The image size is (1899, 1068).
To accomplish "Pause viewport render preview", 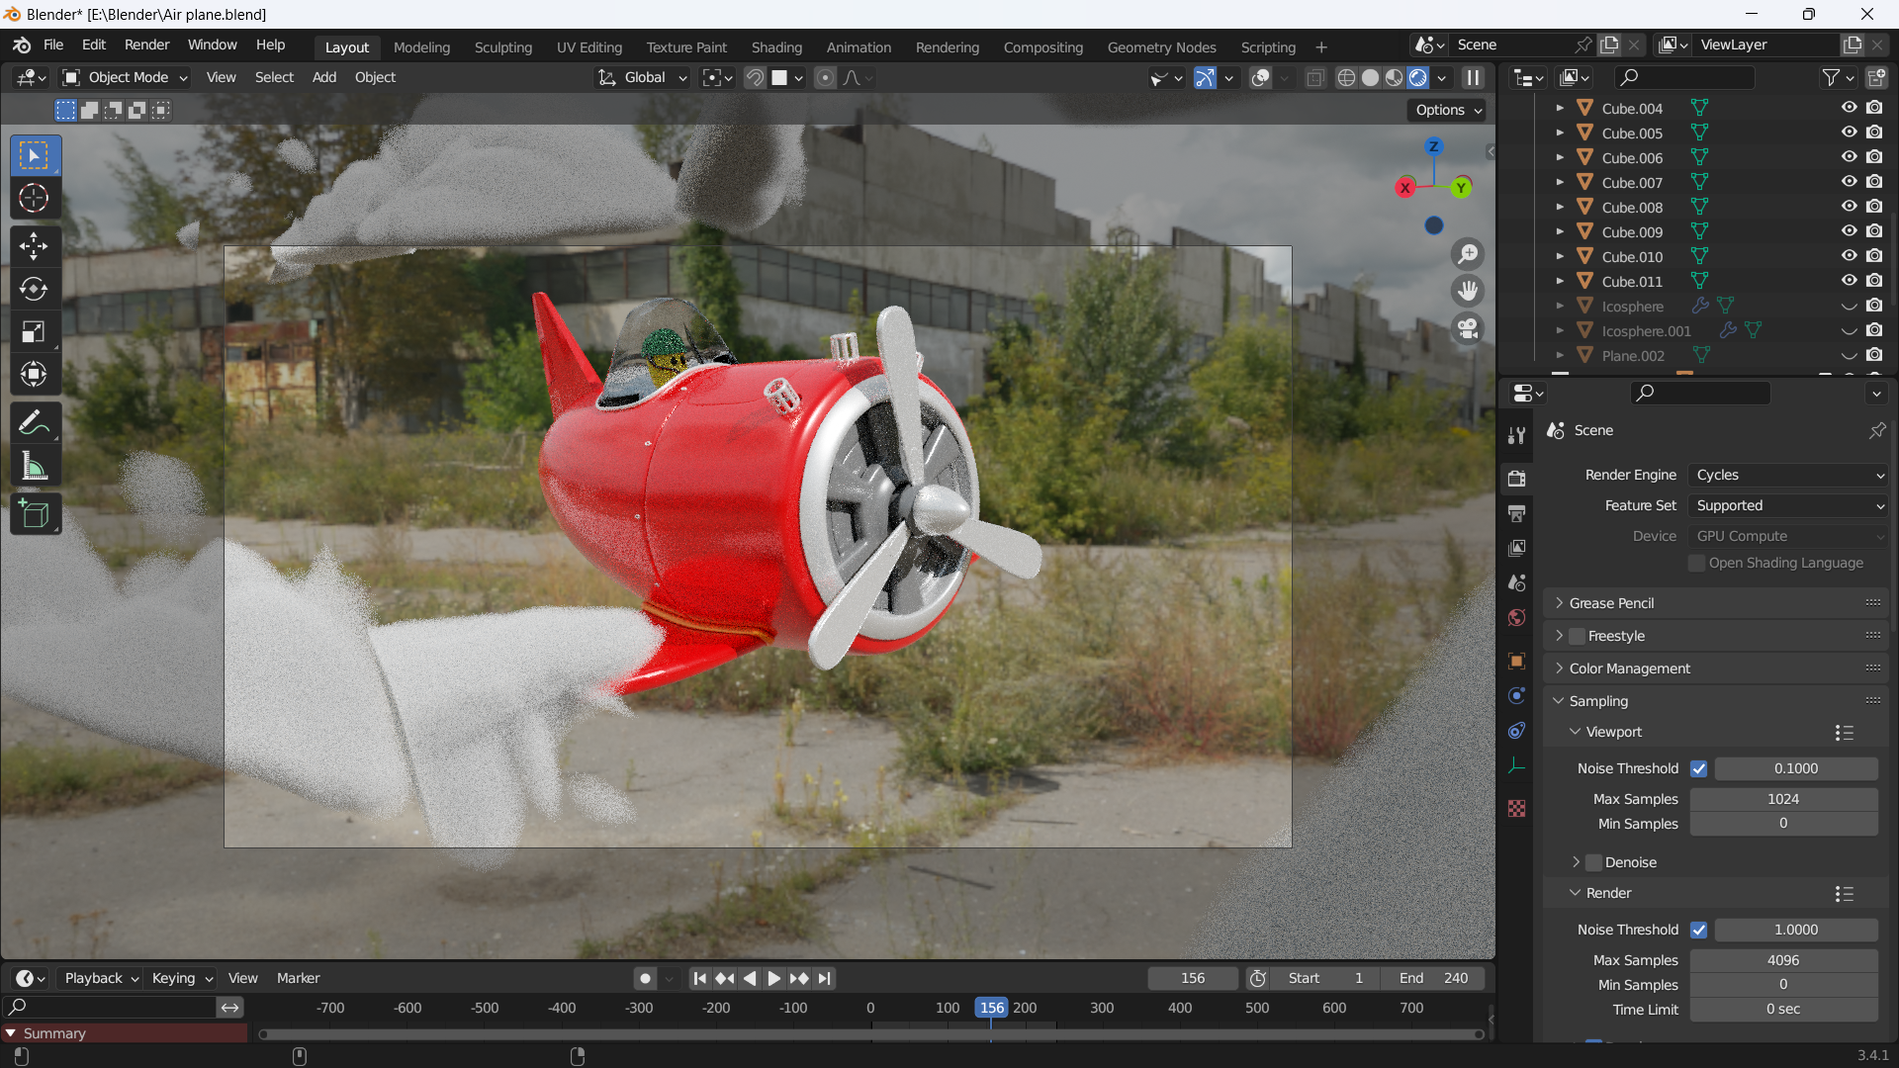I will coord(1473,77).
